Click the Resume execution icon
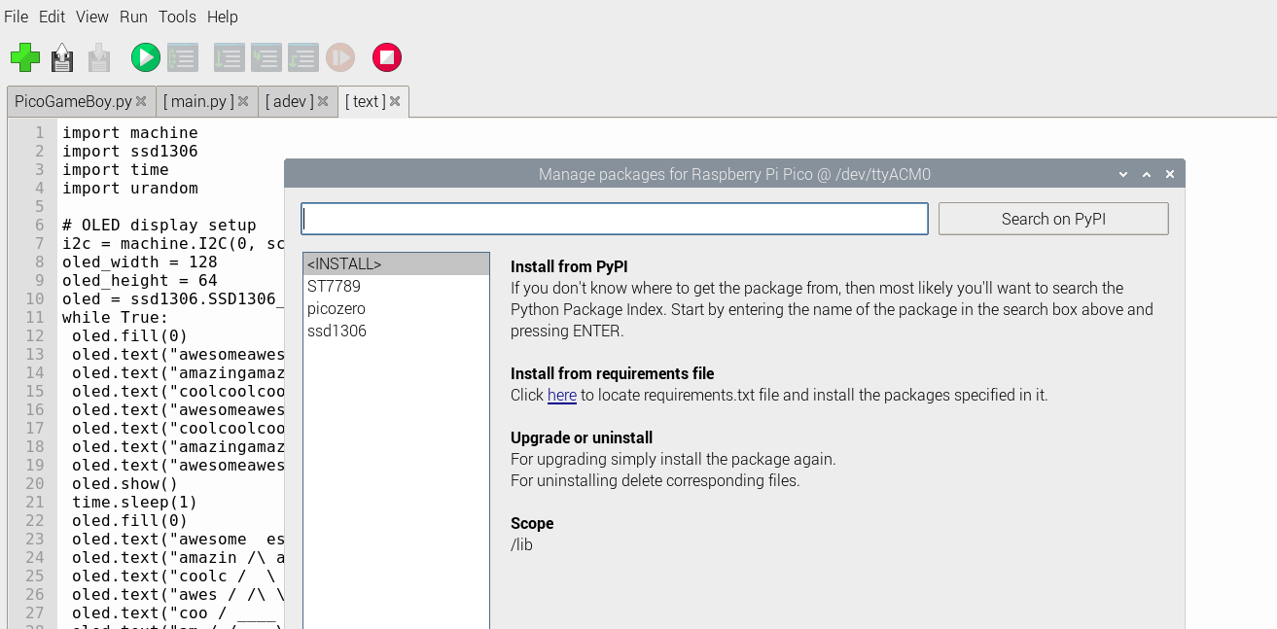The image size is (1277, 629). coord(340,57)
